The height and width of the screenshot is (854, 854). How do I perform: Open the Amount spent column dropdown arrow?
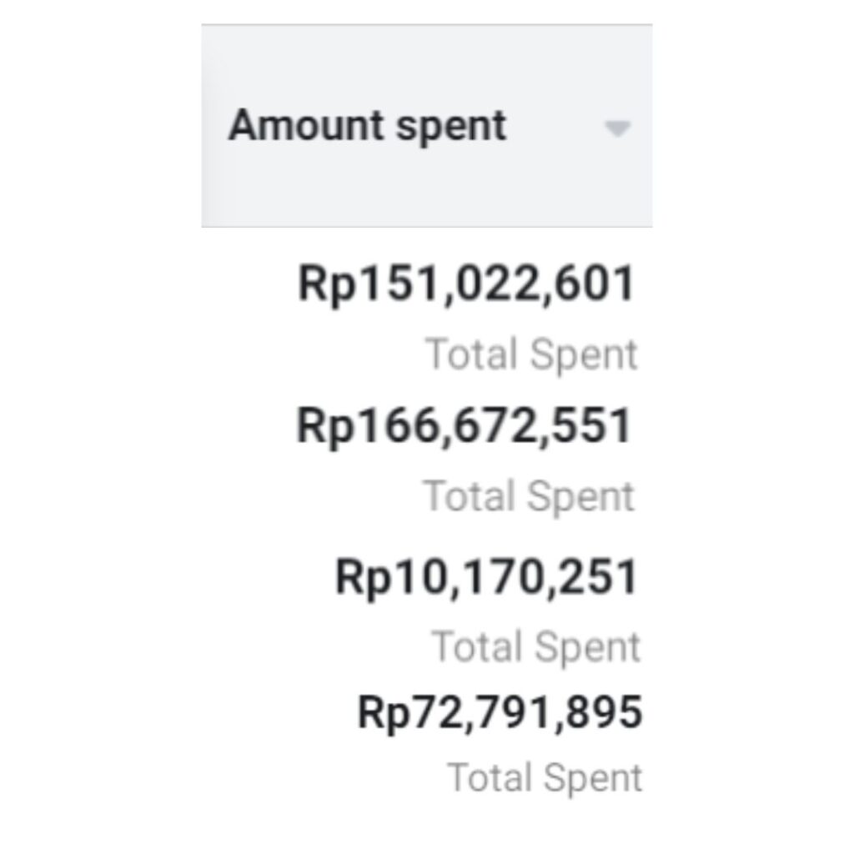click(617, 129)
